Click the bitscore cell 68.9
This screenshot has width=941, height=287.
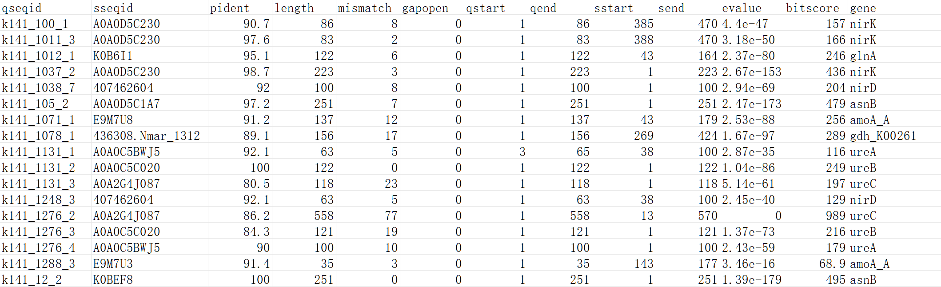[x=816, y=263]
